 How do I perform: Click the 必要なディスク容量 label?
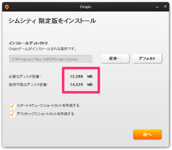(25, 77)
